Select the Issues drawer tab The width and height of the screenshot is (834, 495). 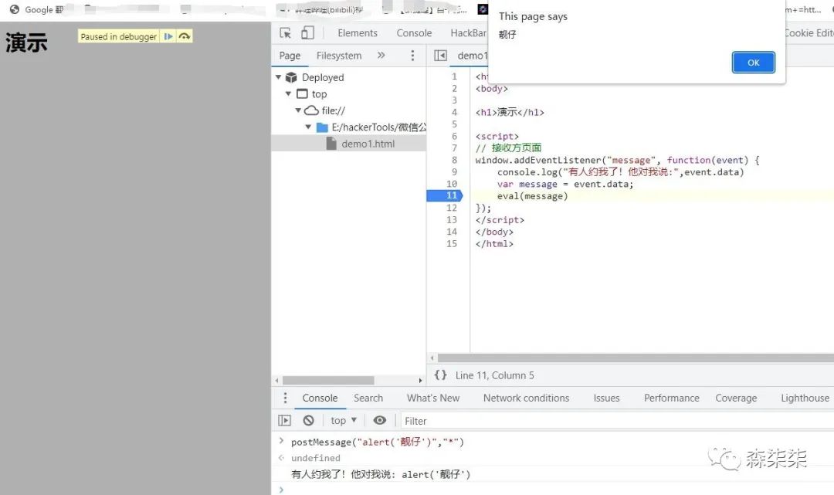606,398
